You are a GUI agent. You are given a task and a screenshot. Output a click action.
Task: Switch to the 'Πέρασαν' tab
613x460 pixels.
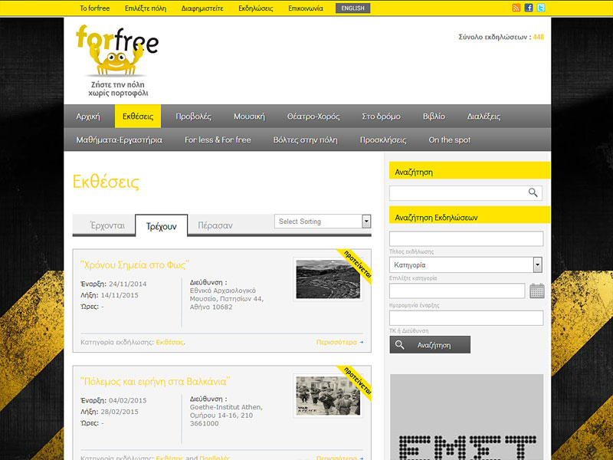point(215,225)
